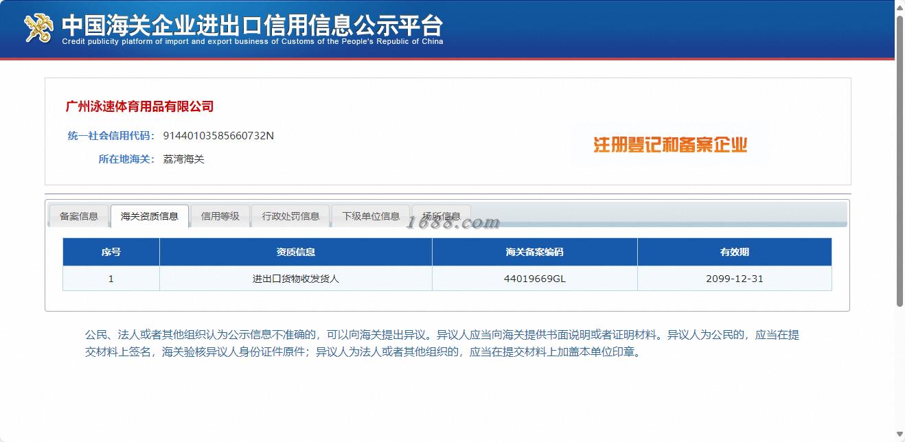
Task: Click the 所在地海关 label
Action: (x=126, y=159)
